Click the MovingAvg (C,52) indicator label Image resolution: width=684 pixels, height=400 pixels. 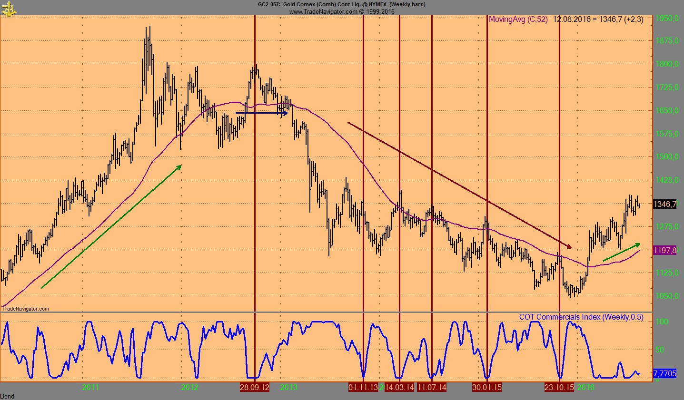[518, 20]
